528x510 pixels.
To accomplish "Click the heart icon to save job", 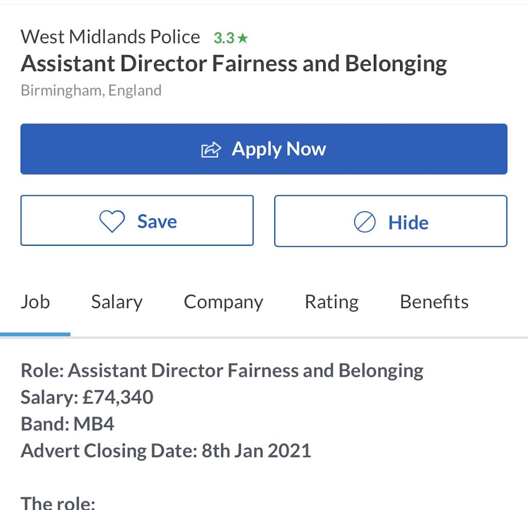I will pos(112,222).
